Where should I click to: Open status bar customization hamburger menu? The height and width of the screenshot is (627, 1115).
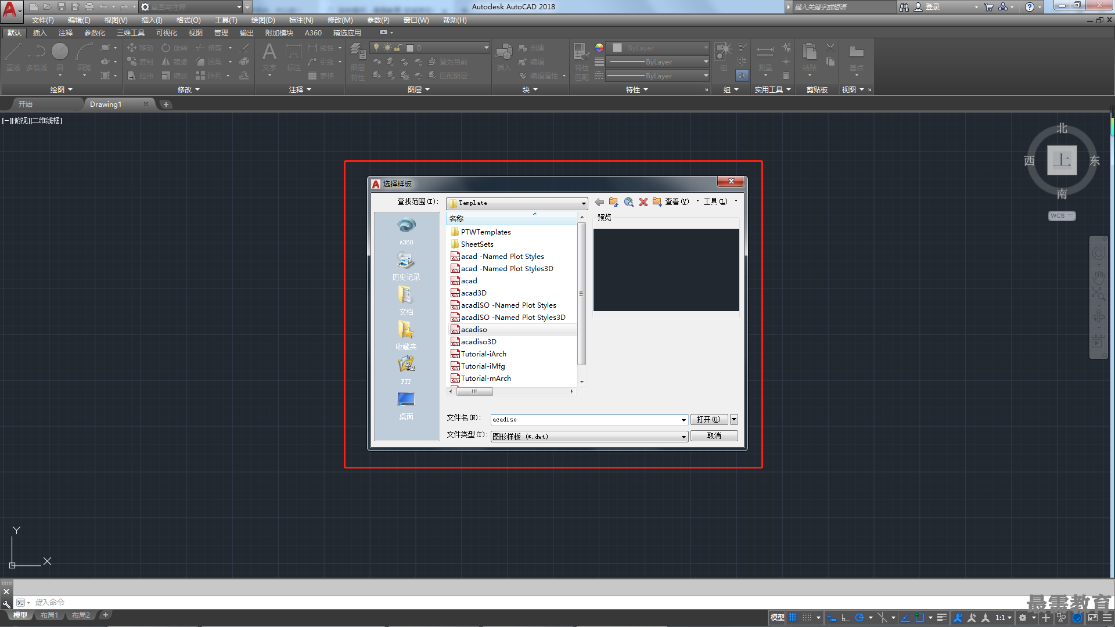pyautogui.click(x=1107, y=618)
